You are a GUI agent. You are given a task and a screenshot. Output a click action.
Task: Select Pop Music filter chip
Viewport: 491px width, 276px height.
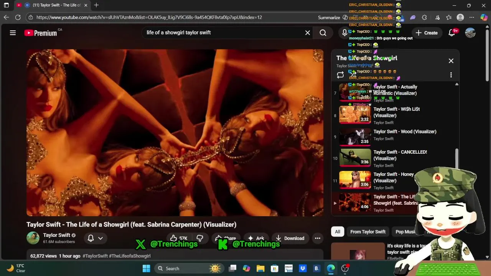tap(405, 232)
